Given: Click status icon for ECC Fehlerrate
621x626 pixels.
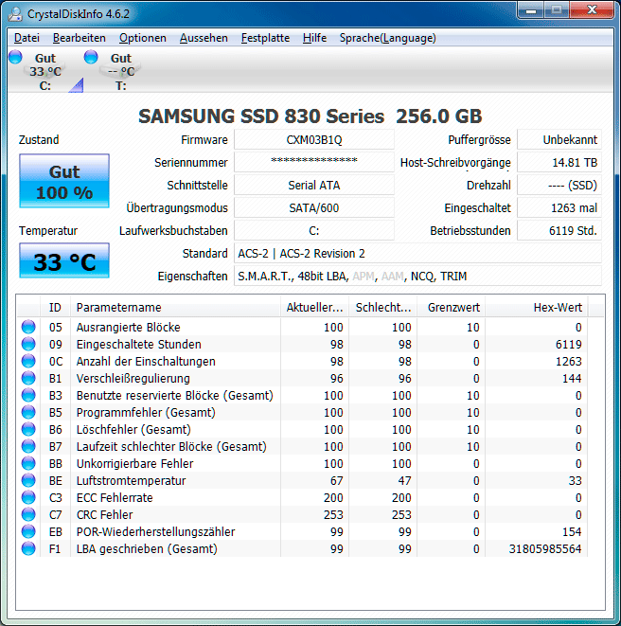Looking at the screenshot, I should 28,497.
